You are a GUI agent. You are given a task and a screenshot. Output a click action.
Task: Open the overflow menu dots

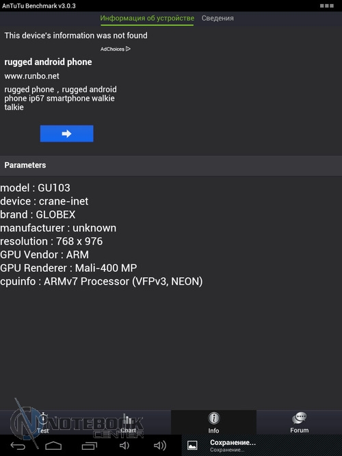[327, 5]
